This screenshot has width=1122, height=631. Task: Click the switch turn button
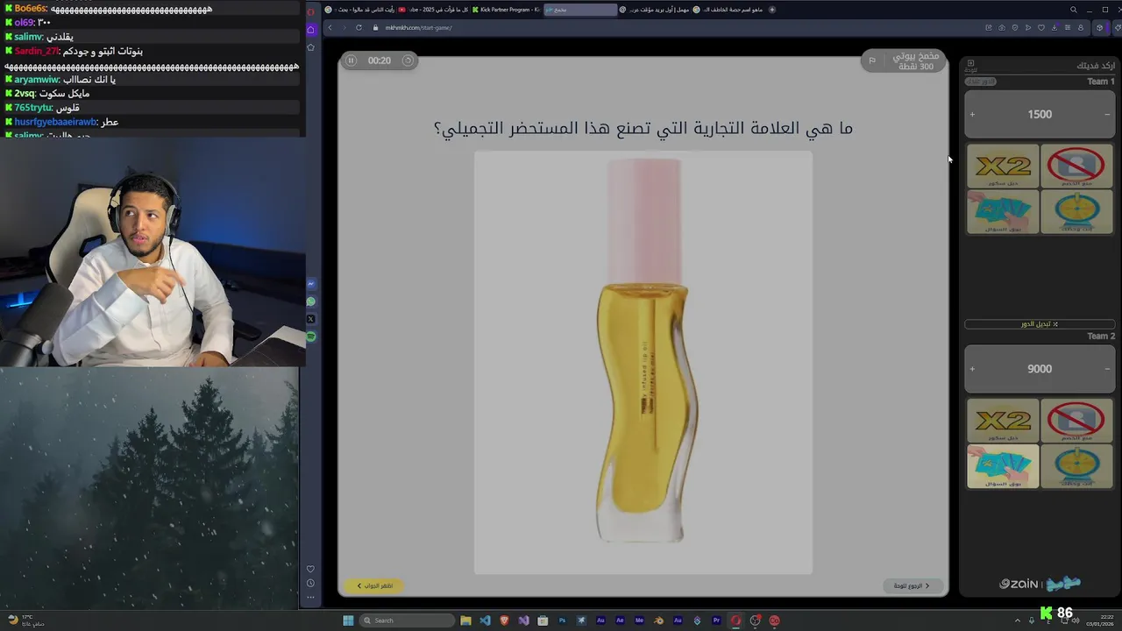point(1040,324)
